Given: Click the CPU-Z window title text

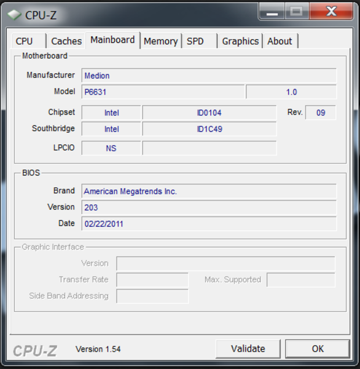Looking at the screenshot, I should [41, 15].
